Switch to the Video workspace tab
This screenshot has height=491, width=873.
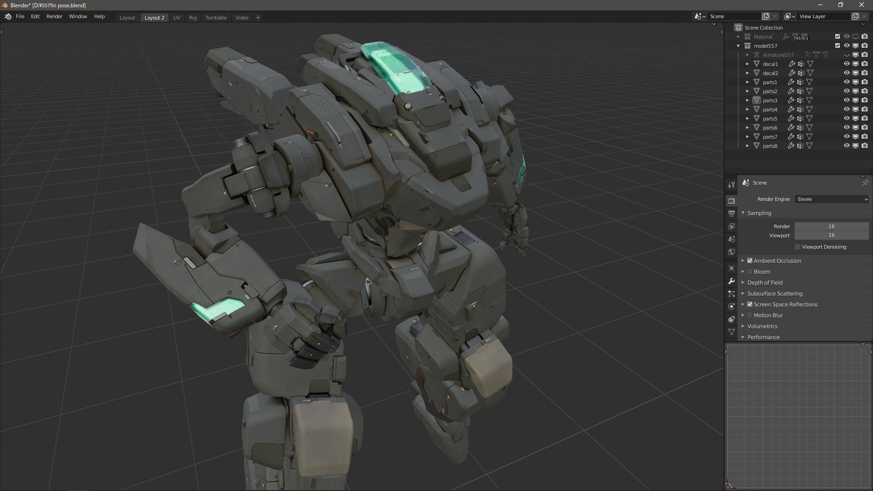[242, 18]
